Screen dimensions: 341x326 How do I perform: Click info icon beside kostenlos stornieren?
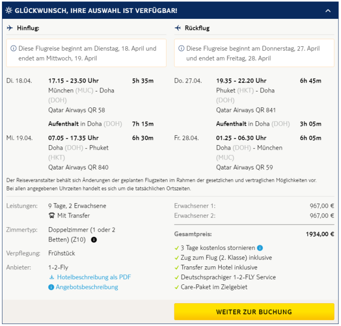260,247
